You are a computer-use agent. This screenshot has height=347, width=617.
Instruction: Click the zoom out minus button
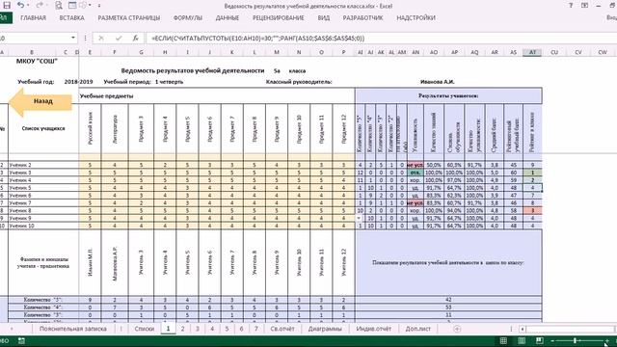pos(552,340)
